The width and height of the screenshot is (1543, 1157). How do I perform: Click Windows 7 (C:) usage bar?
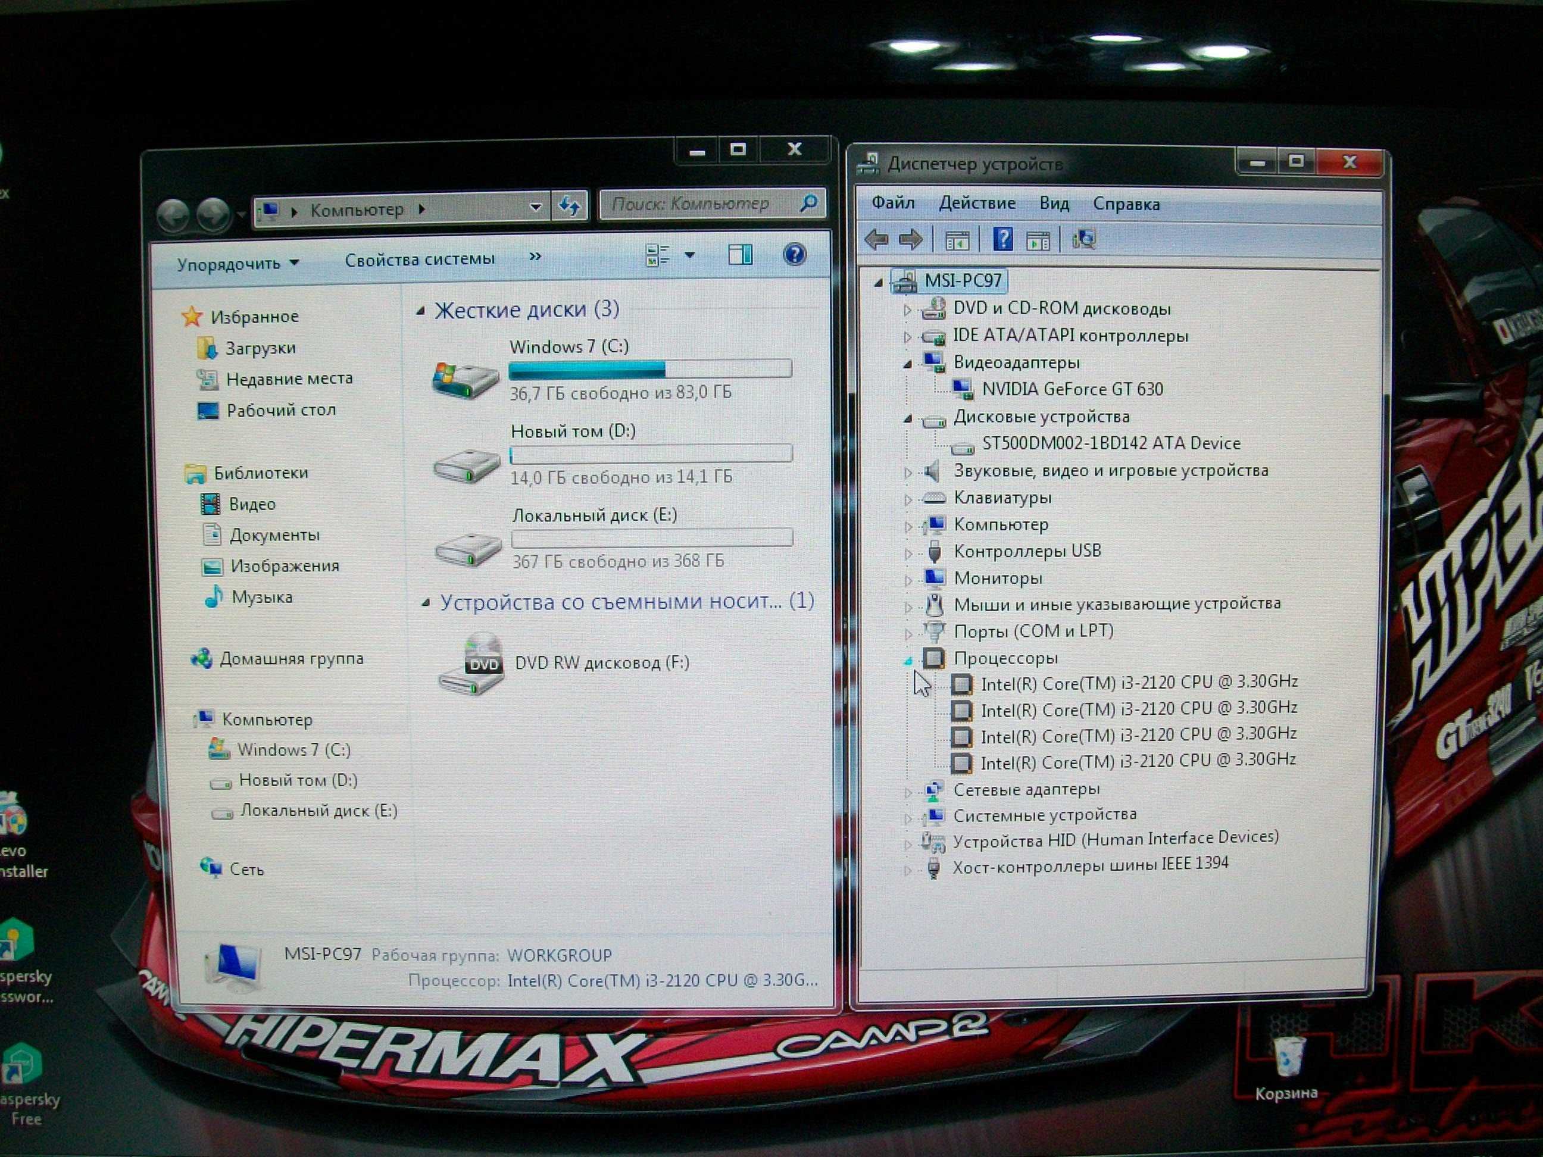click(650, 368)
